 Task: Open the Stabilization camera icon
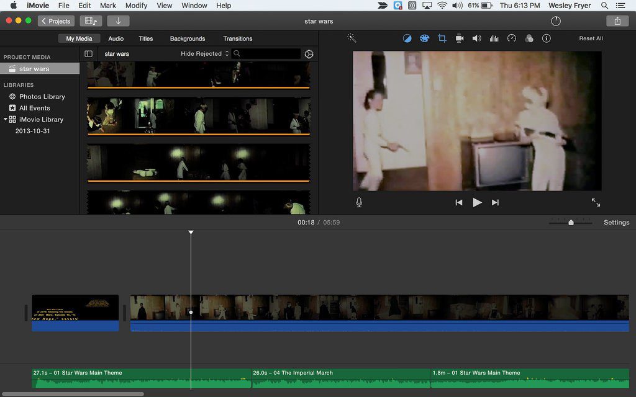(x=460, y=38)
